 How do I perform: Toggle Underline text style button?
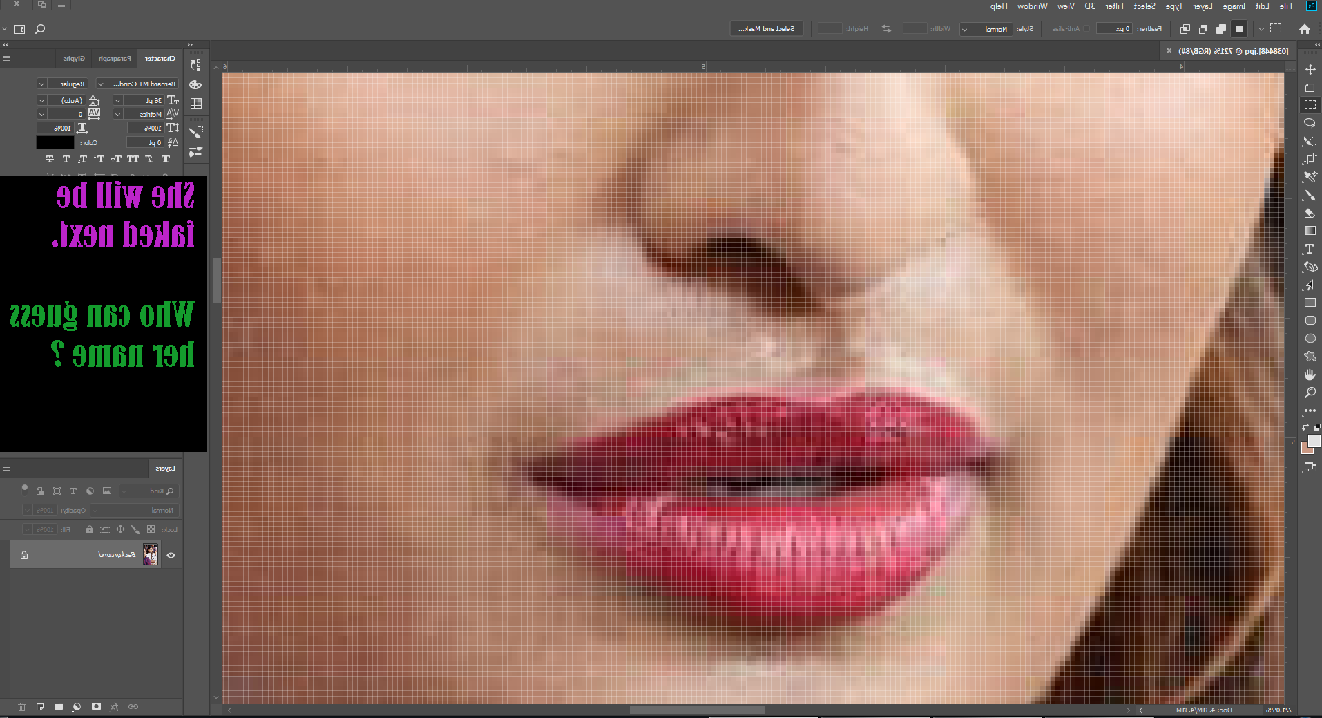tap(66, 159)
